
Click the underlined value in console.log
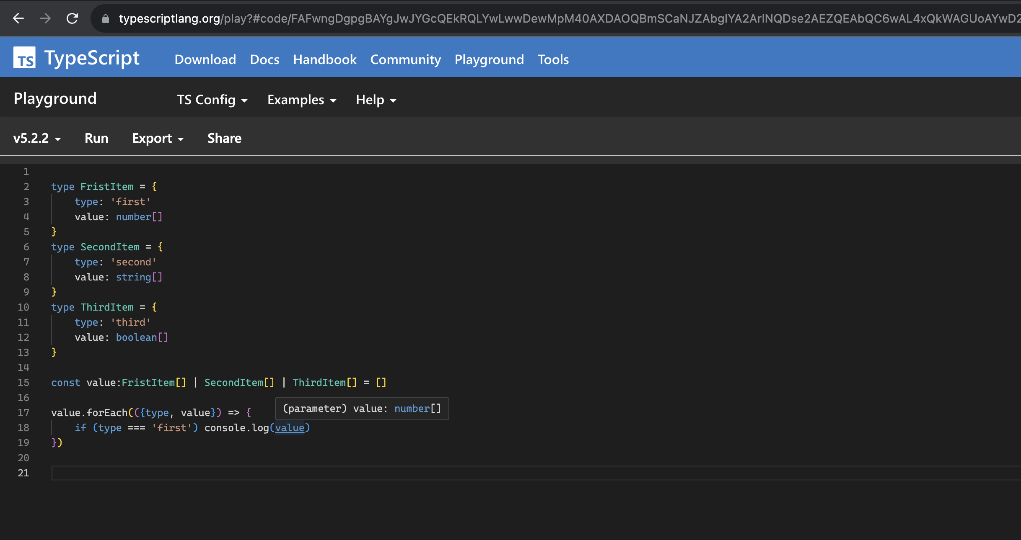290,427
